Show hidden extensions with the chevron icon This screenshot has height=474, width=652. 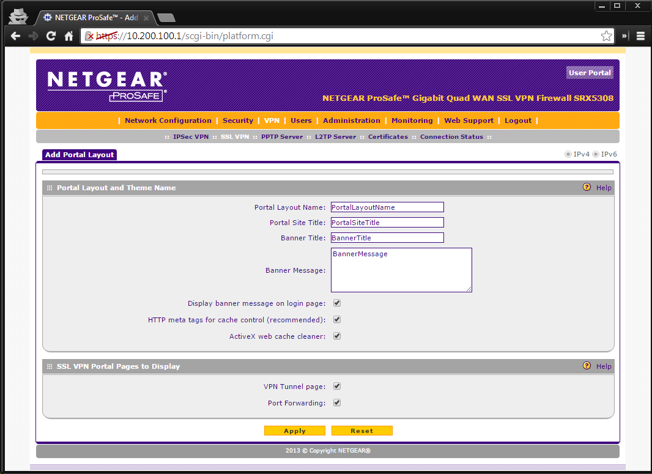624,36
